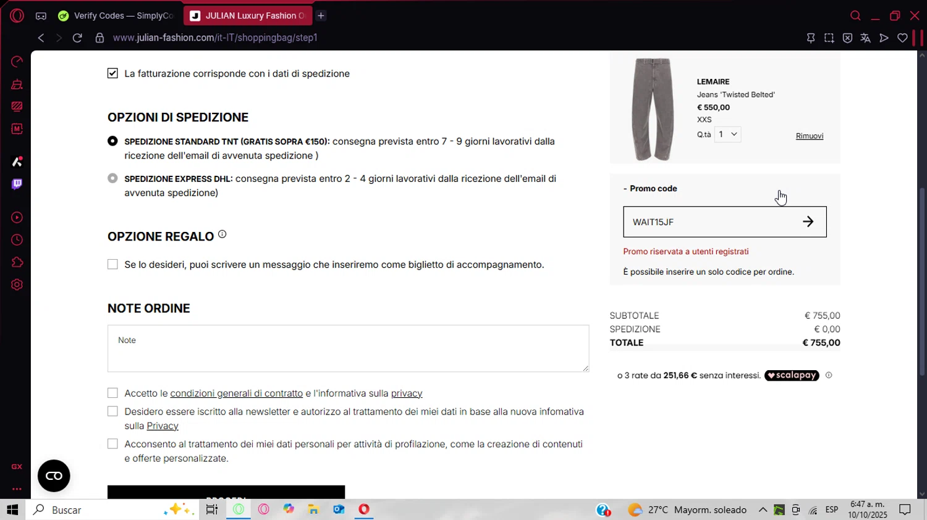This screenshot has height=520, width=927.
Task: Add page to bookmarks heart icon
Action: point(902,38)
